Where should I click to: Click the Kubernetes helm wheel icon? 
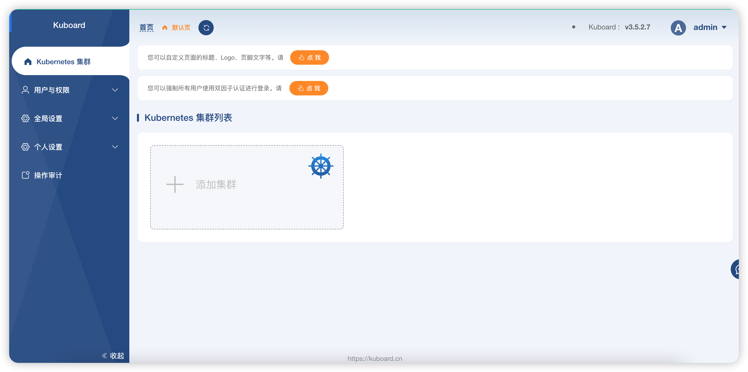click(321, 166)
